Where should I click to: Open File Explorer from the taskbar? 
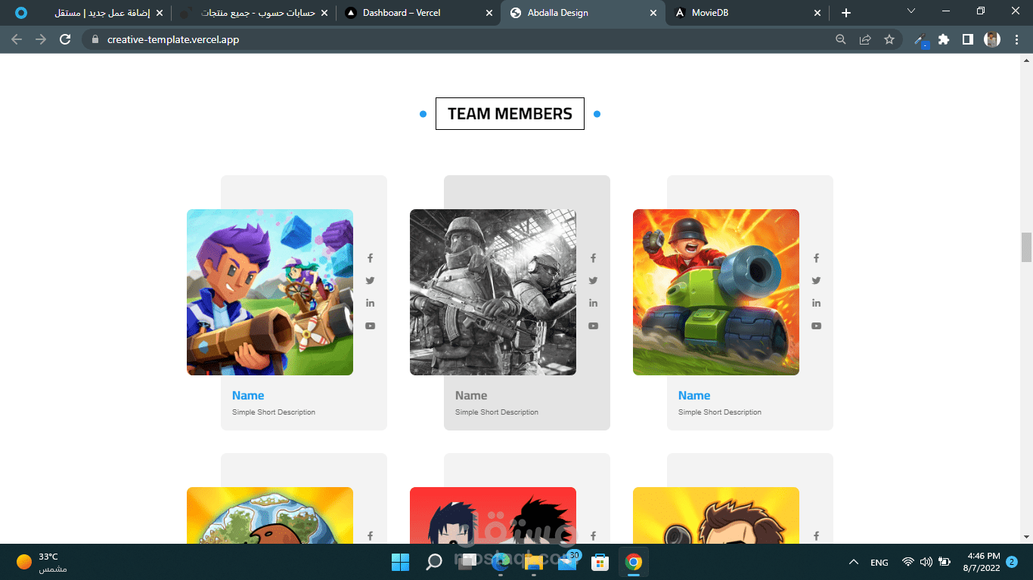pos(534,562)
